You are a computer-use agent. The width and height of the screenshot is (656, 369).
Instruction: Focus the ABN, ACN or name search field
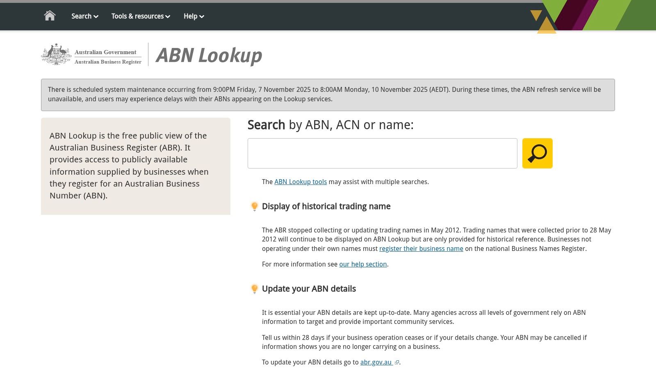click(382, 153)
